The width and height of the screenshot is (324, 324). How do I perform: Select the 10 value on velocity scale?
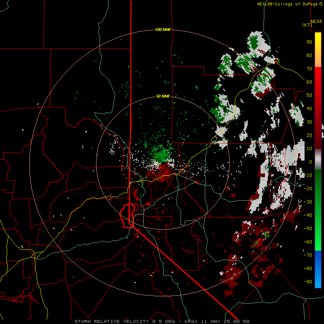309,149
